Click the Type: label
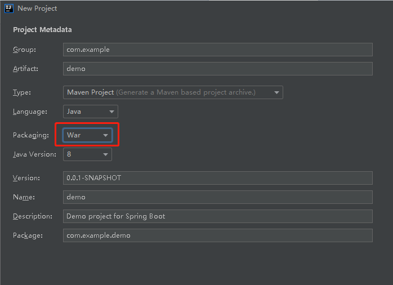This screenshot has height=285, width=393. point(22,92)
